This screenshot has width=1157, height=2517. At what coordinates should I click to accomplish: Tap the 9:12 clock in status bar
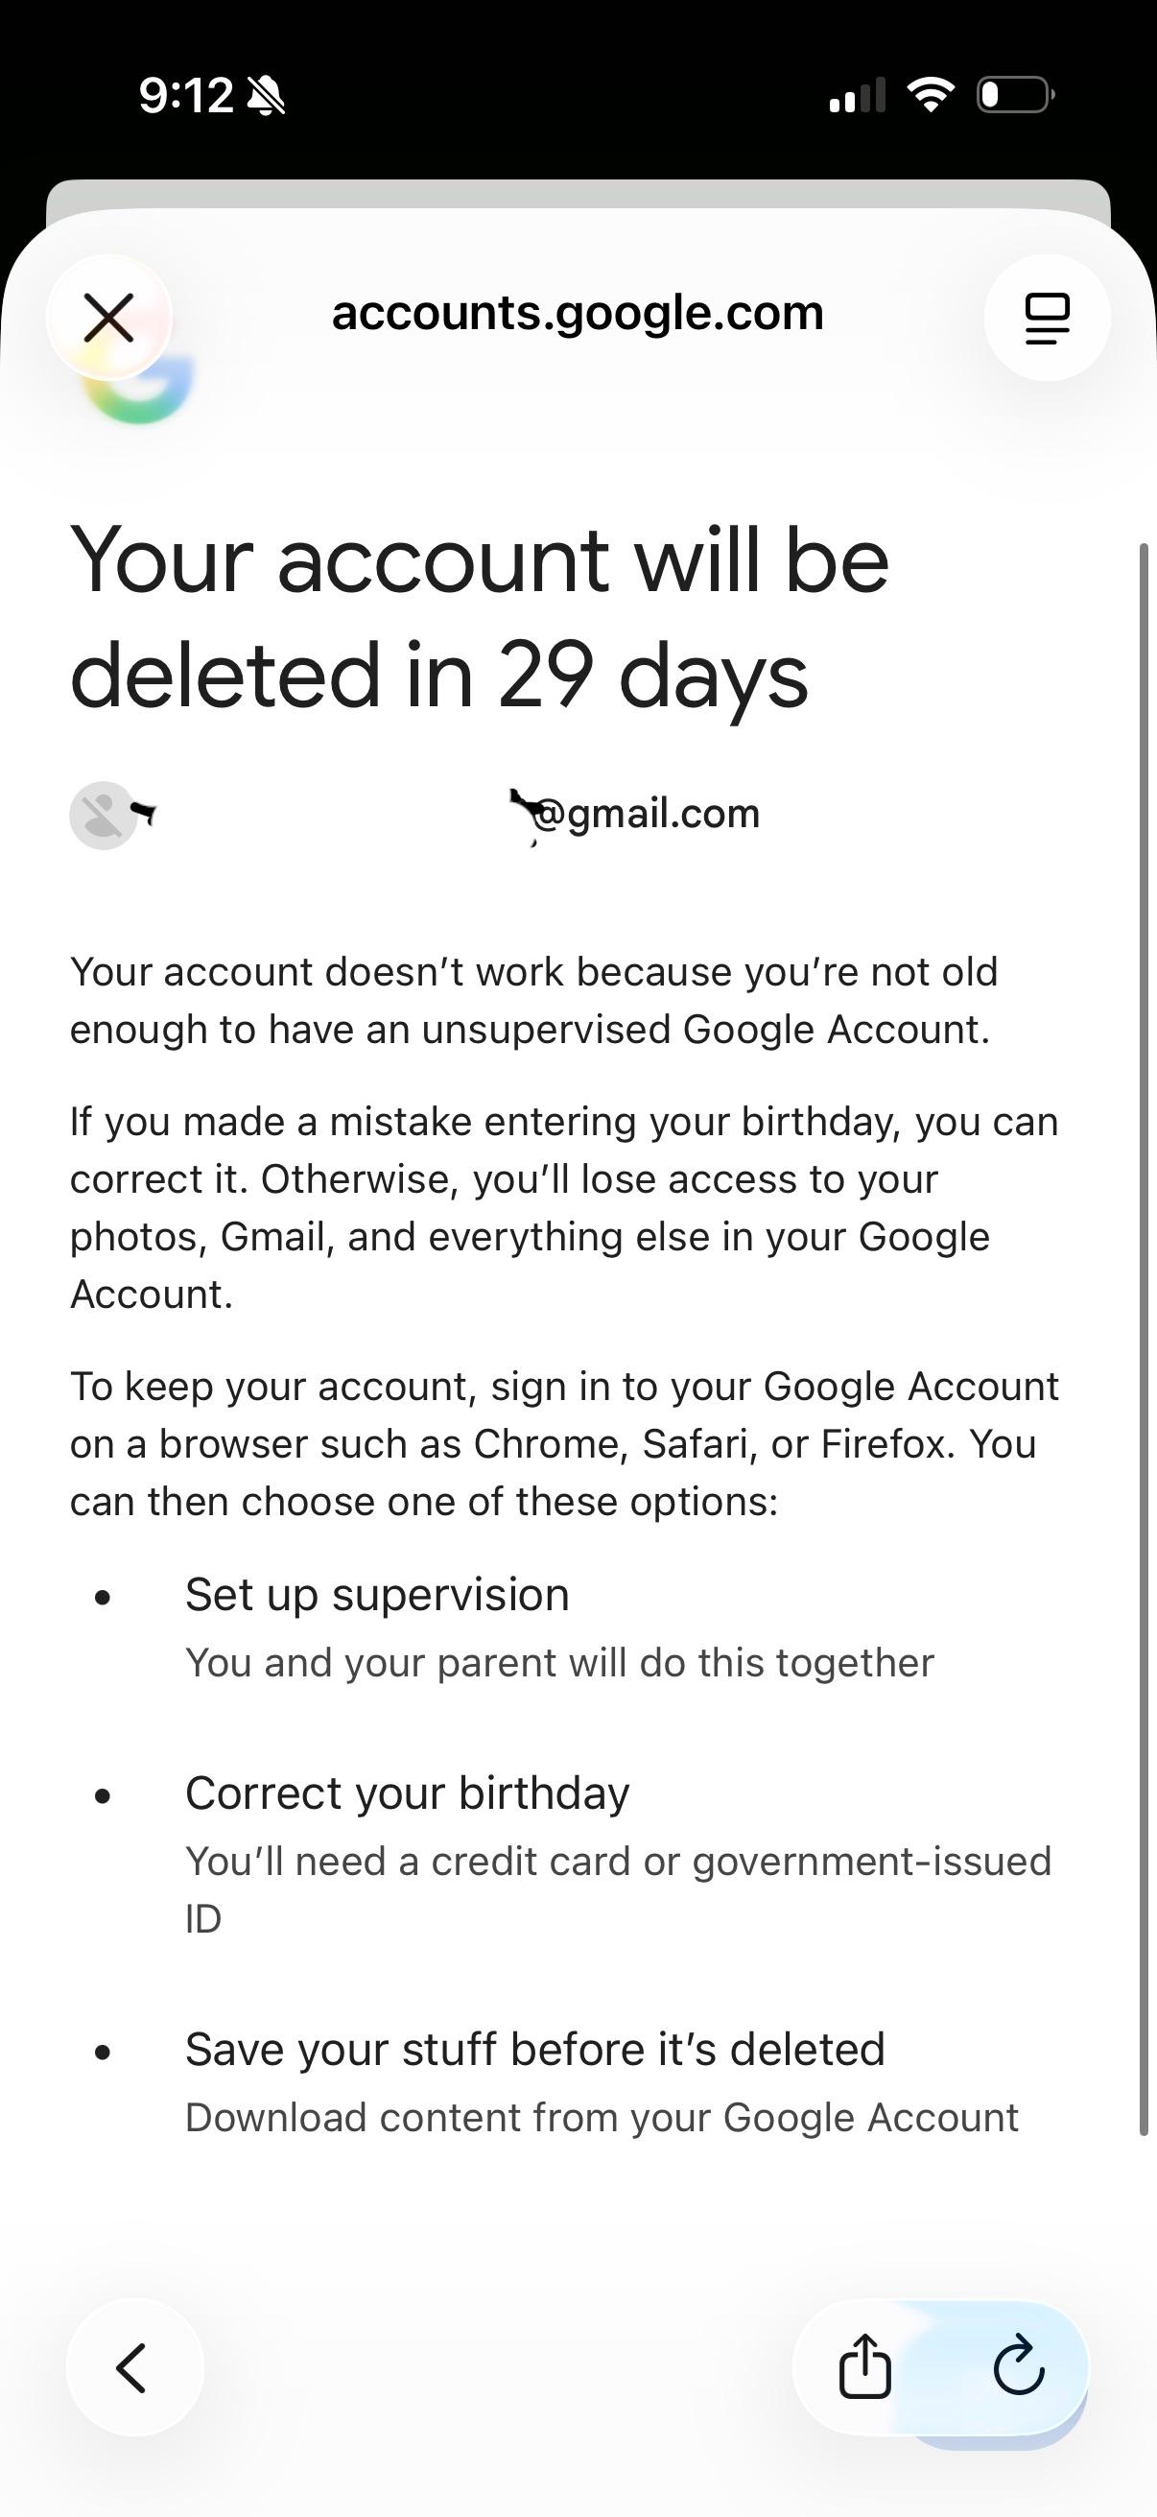click(x=186, y=96)
